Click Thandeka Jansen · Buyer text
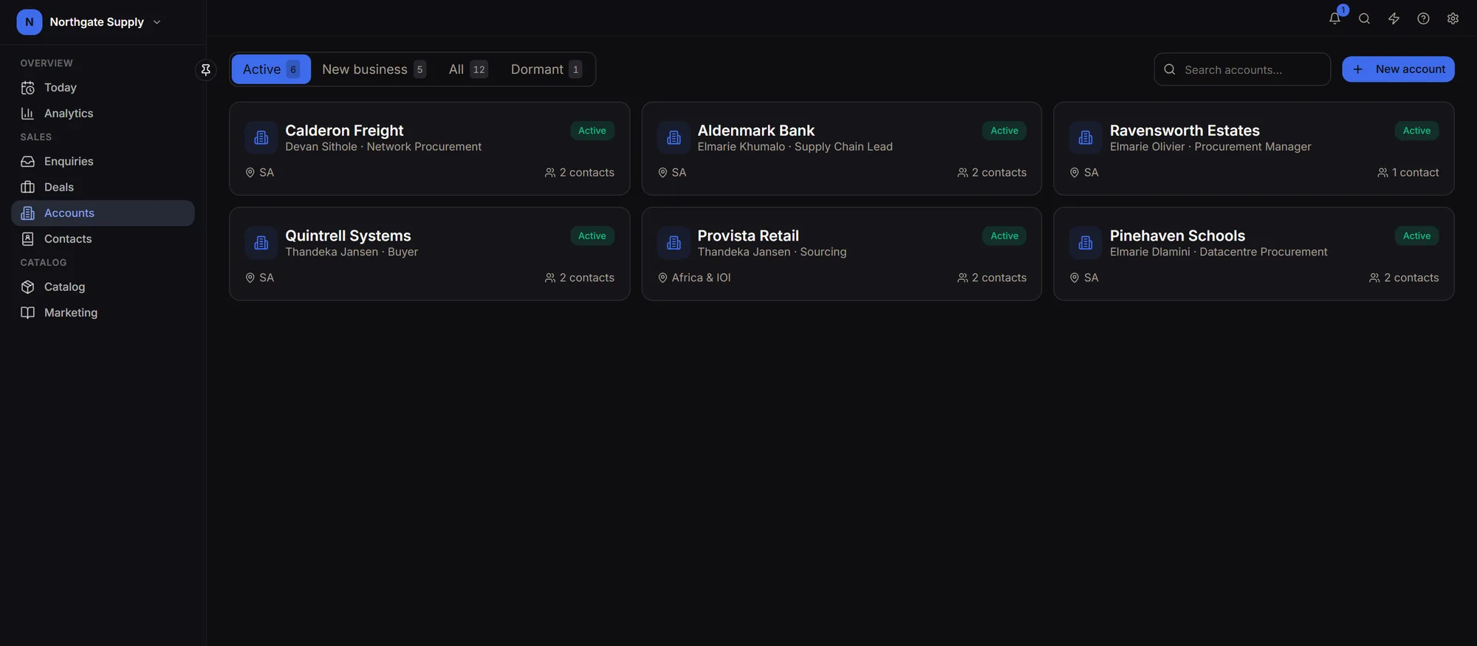This screenshot has height=646, width=1477. click(352, 252)
